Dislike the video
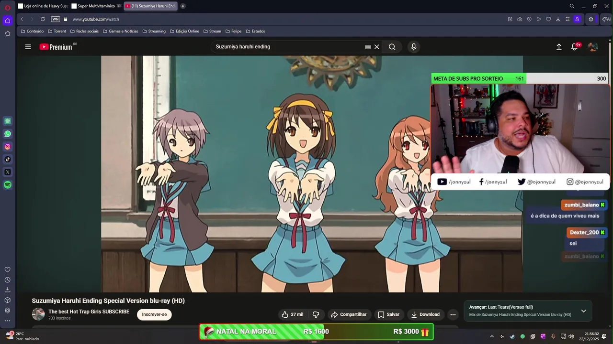The height and width of the screenshot is (344, 613). [316, 314]
